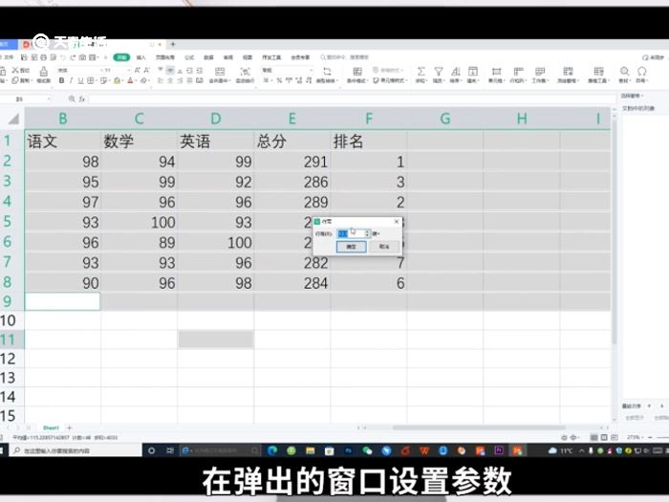Click the horizontal scrollbar
The height and width of the screenshot is (502, 669).
(x=479, y=427)
